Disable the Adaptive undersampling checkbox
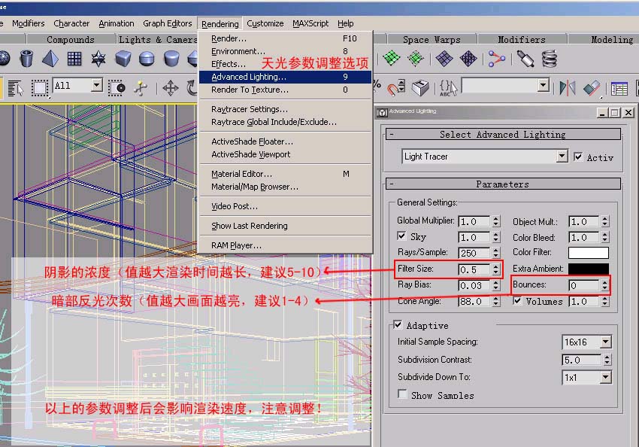Viewport: 639px width, 447px height. tap(398, 325)
